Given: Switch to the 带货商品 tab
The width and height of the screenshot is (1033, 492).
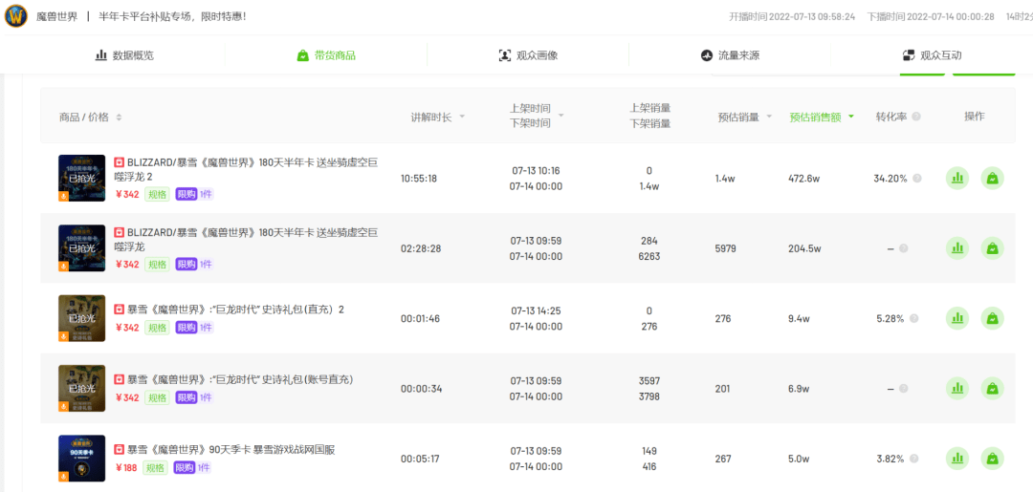Looking at the screenshot, I should click(326, 55).
